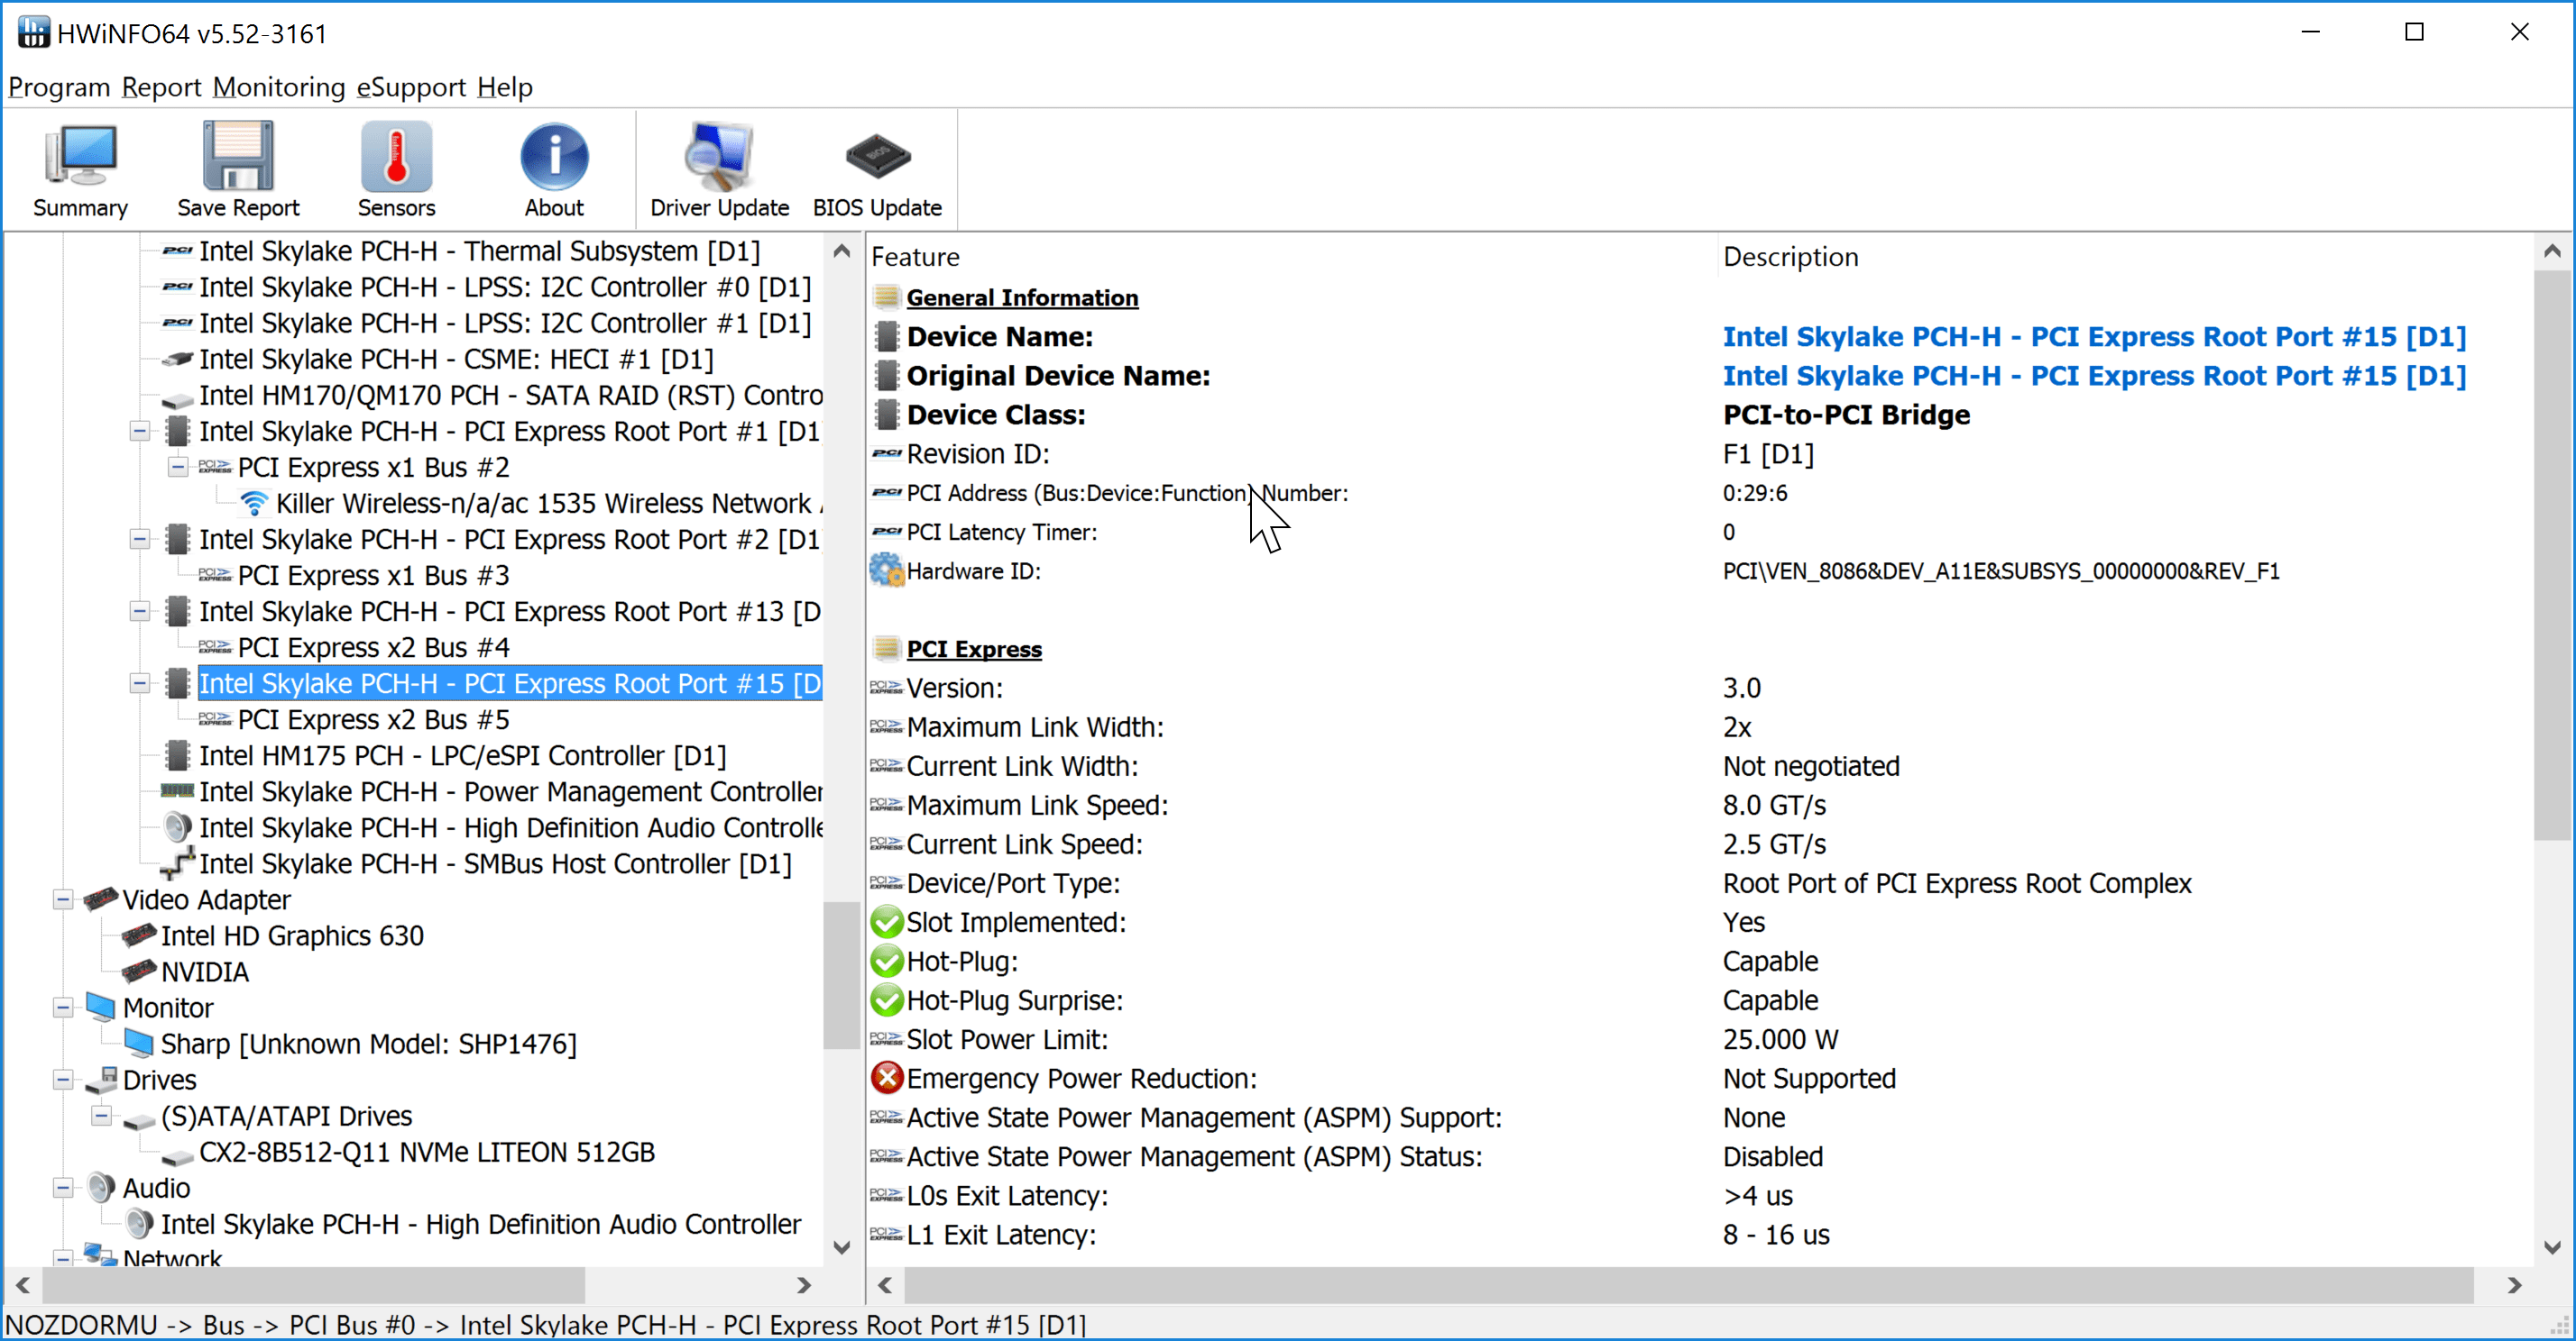This screenshot has height=1341, width=2576.
Task: Click the Wi-Fi icon beside Killer Wireless
Action: coord(254,504)
